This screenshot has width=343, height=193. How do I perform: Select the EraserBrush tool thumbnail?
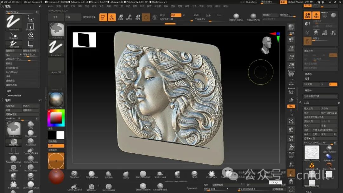pyautogui.click(x=329, y=166)
